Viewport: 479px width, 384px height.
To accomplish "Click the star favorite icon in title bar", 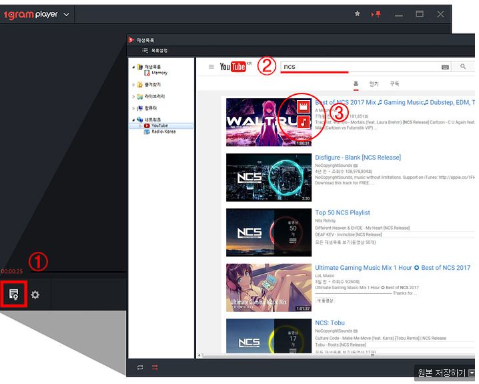I will coord(357,13).
